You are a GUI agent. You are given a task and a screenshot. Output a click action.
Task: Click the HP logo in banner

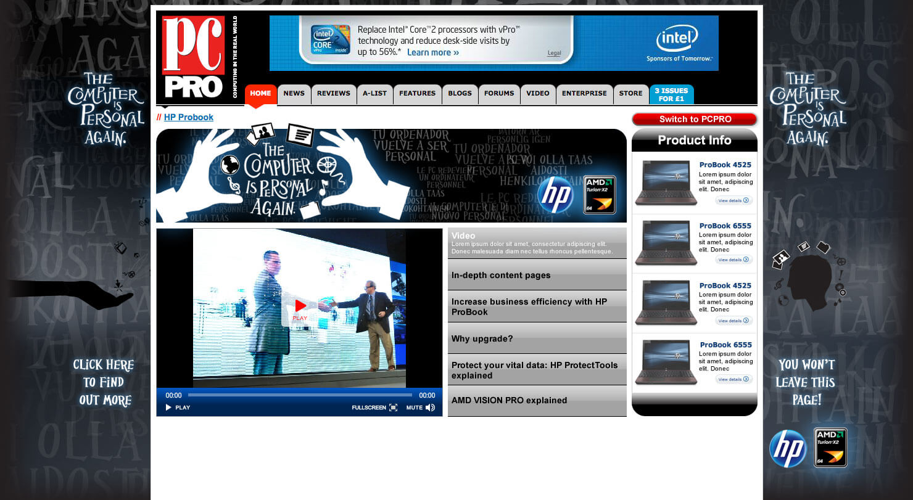555,195
